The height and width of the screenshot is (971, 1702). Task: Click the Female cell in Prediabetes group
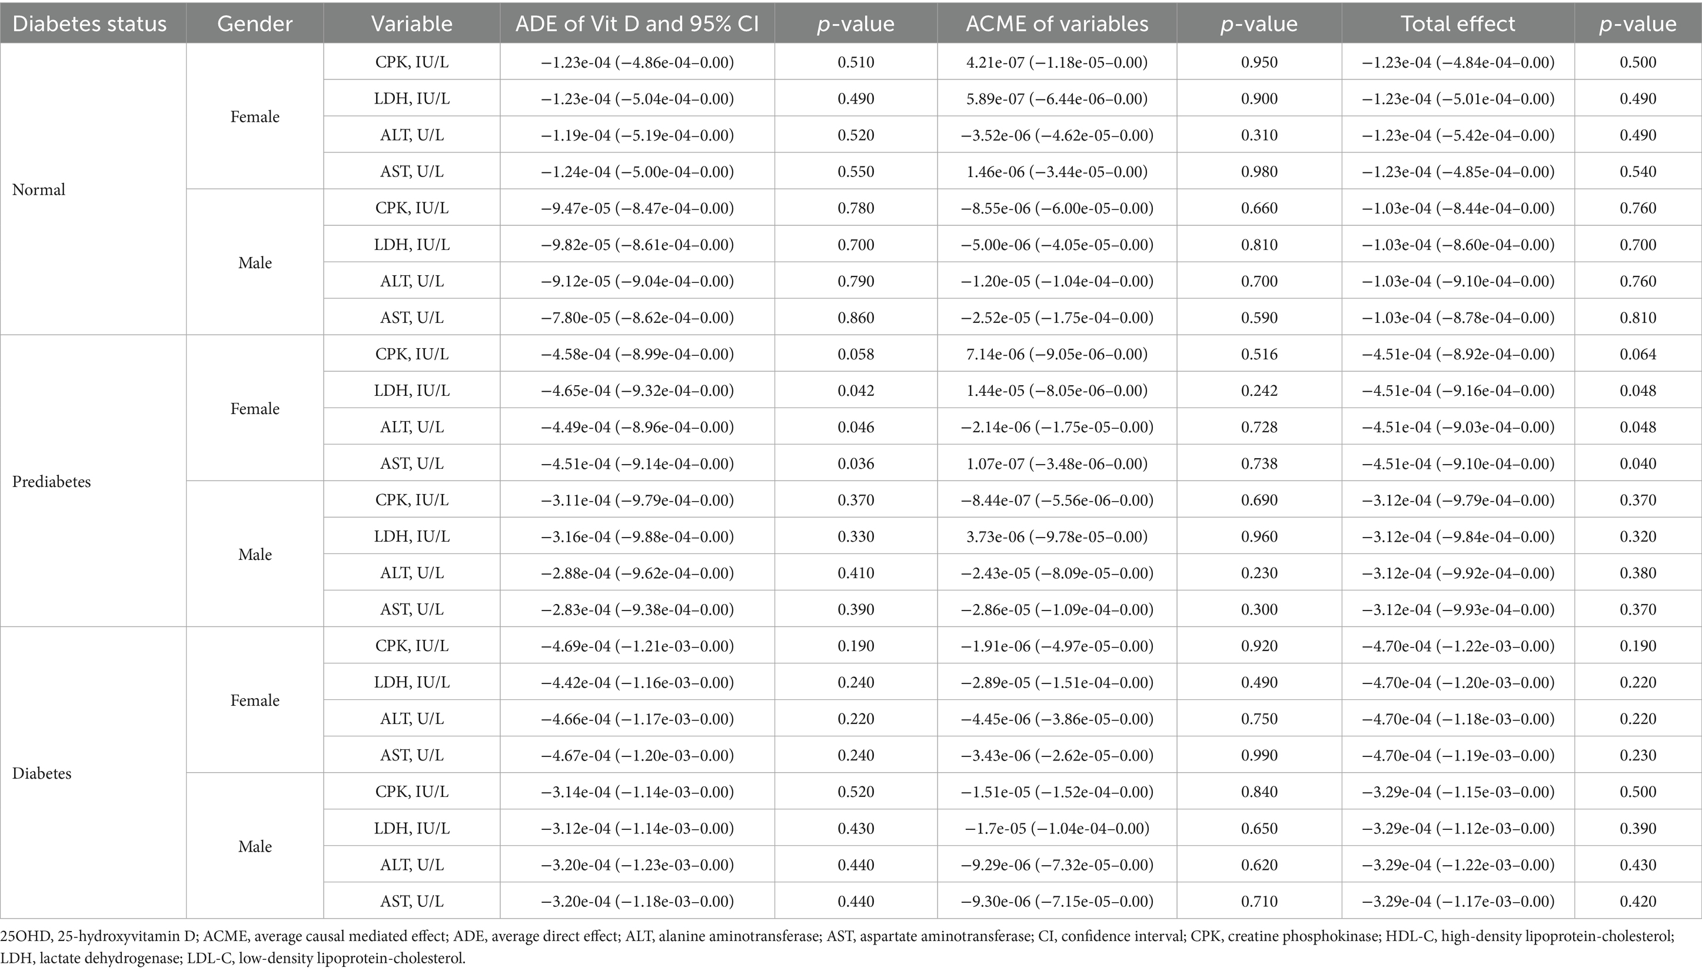255,409
